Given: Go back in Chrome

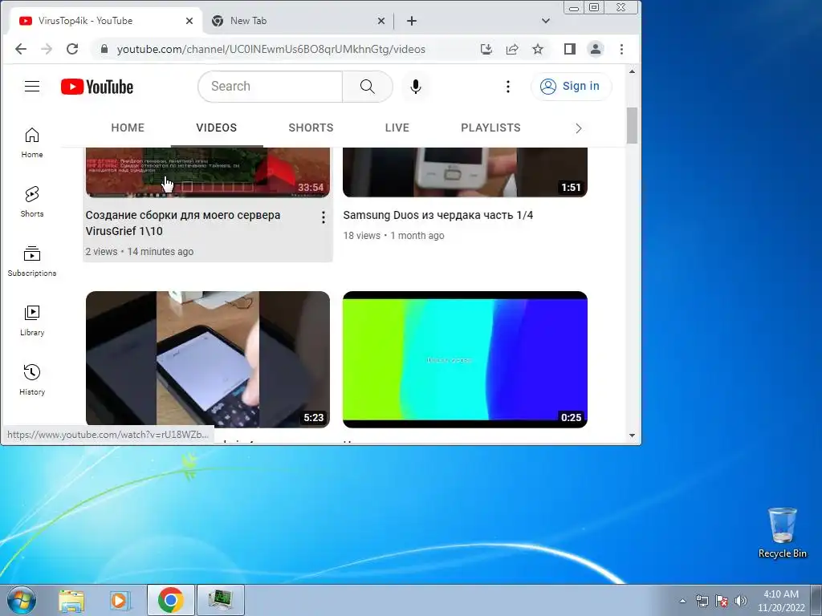Looking at the screenshot, I should pos(20,49).
